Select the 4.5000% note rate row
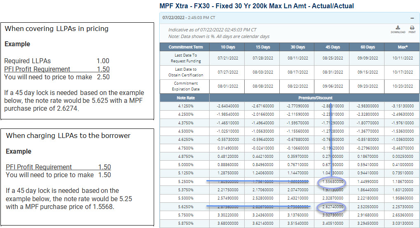Screen dimensions: 420x228 coord(290,131)
